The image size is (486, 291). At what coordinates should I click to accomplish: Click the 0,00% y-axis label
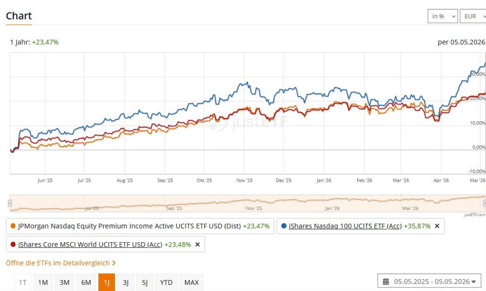click(479, 147)
